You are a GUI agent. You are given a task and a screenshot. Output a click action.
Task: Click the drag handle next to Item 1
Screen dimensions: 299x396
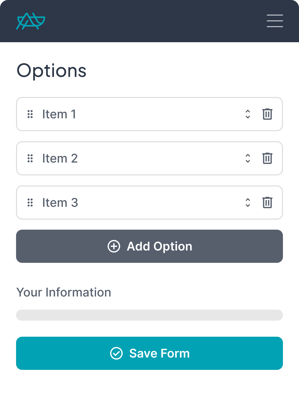[x=30, y=114]
